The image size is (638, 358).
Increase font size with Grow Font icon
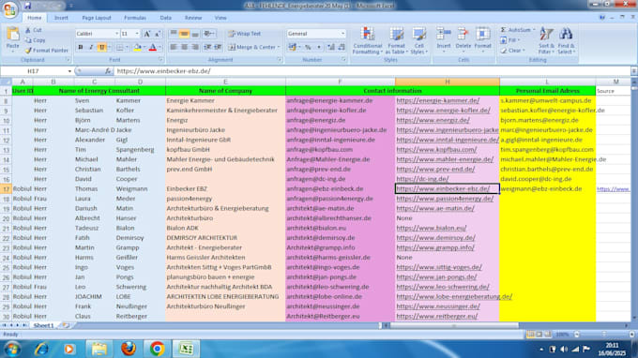click(147, 34)
